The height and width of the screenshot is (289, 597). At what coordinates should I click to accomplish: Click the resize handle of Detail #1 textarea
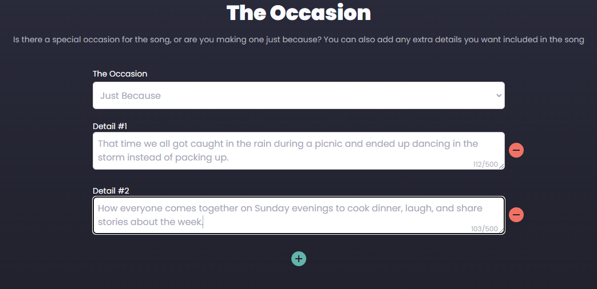[x=502, y=167]
